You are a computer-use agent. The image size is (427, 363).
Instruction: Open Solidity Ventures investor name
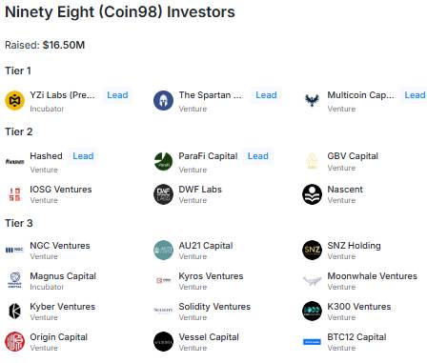[x=214, y=307]
